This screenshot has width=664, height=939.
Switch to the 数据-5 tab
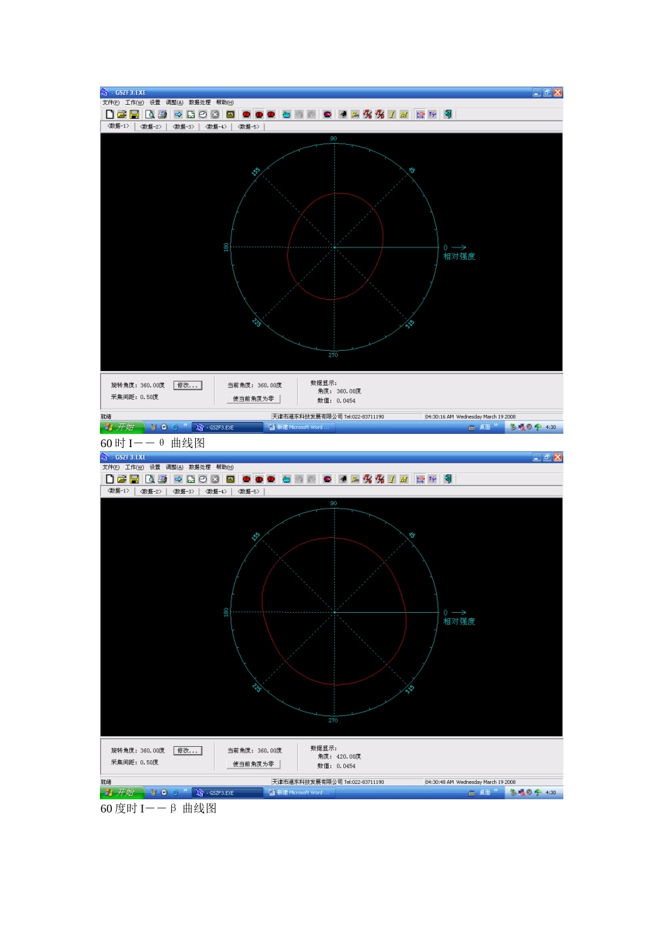click(x=247, y=126)
